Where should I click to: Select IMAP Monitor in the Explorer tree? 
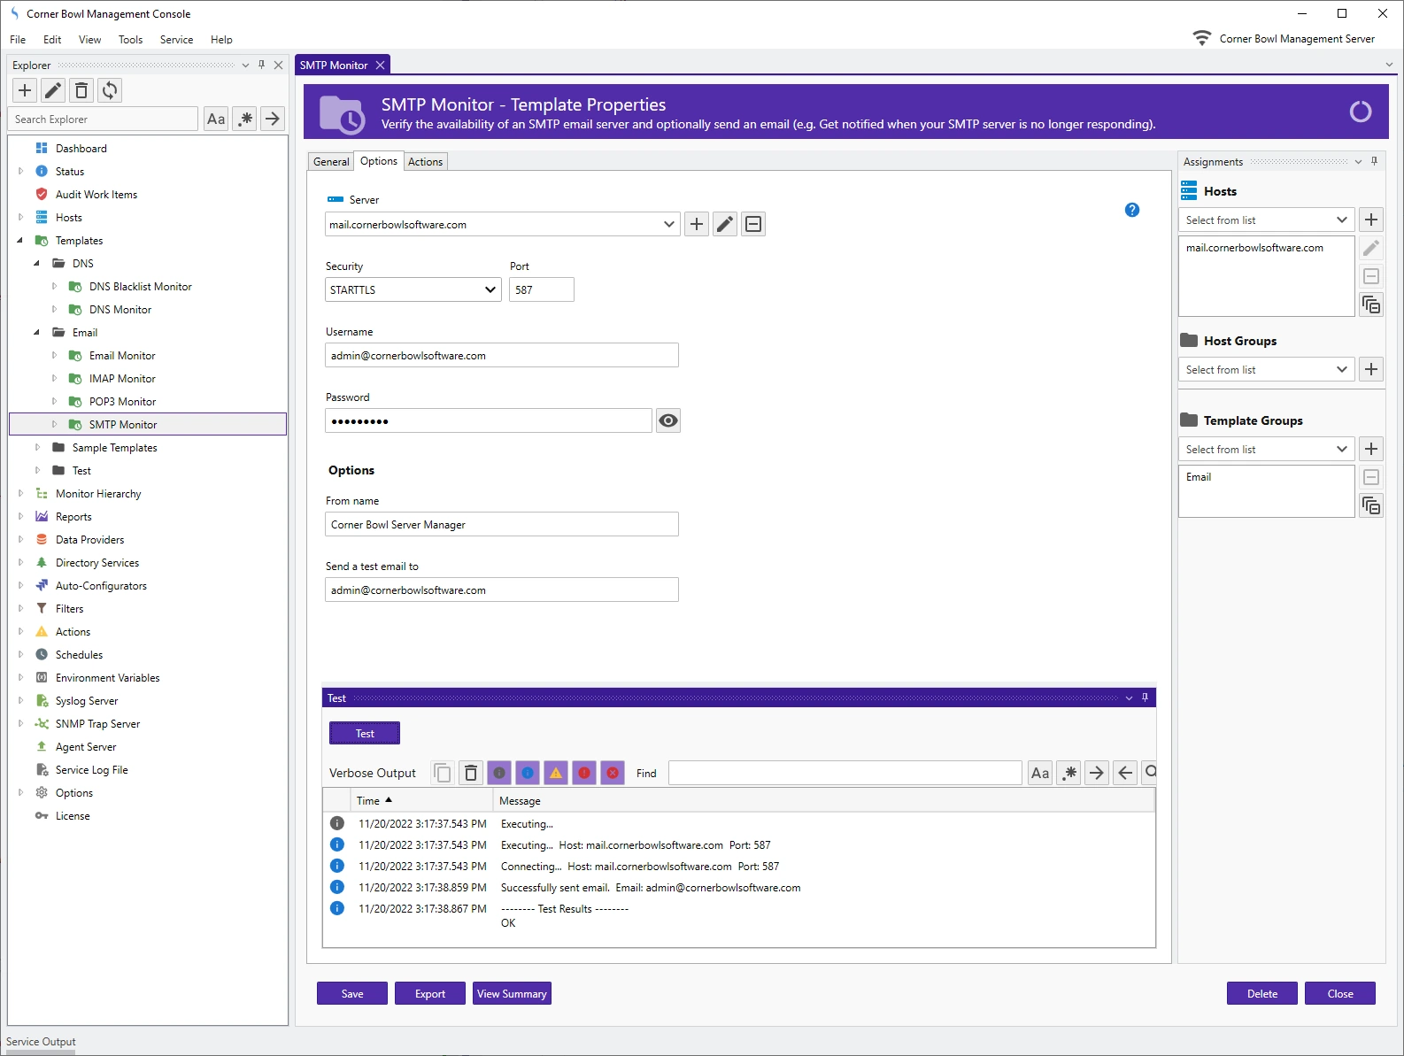pyautogui.click(x=122, y=379)
